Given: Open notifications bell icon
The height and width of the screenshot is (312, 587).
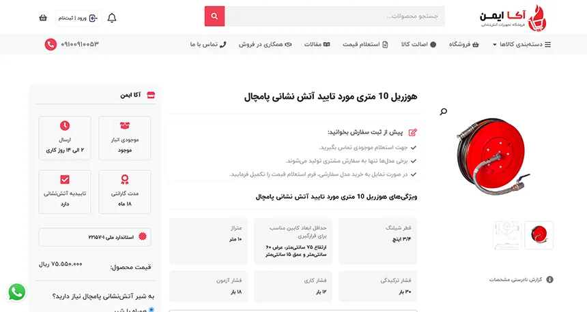Looking at the screenshot, I should 112,18.
